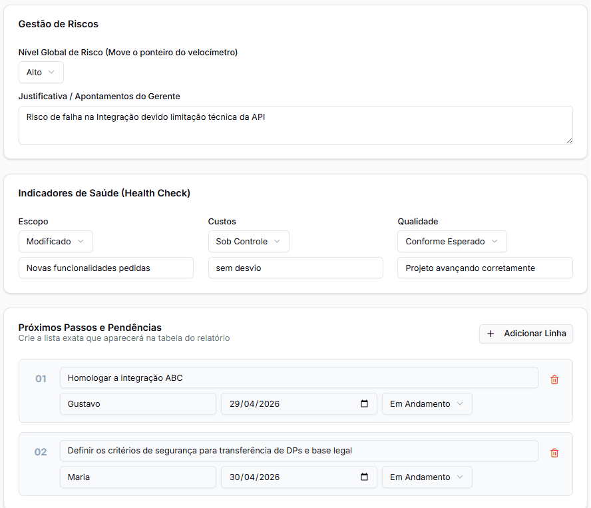Click the 'Definir os critérios de segurança' field
Image resolution: width=591 pixels, height=508 pixels.
pos(299,451)
